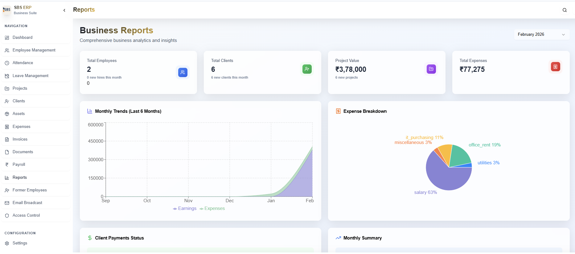Open the Clients page
The height and width of the screenshot is (254, 575).
tap(36, 101)
